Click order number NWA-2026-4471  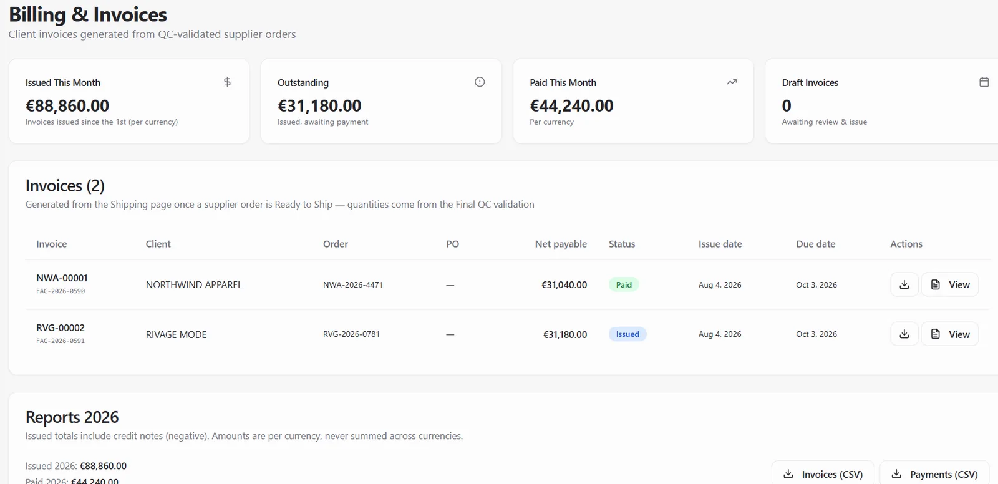(353, 284)
